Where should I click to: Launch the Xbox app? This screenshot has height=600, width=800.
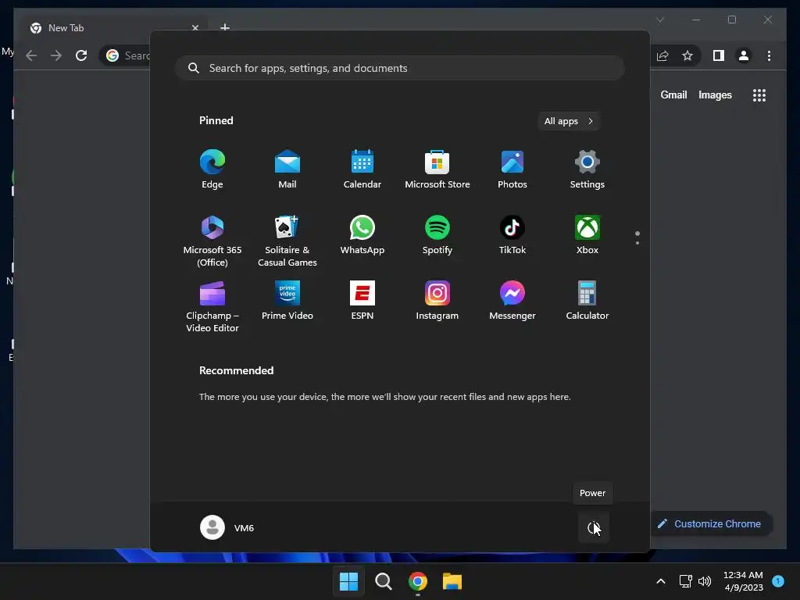coord(587,235)
